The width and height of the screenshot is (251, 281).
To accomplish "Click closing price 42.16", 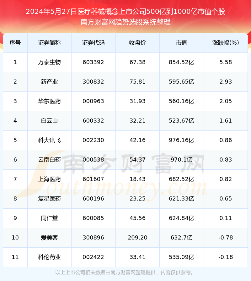I will coord(137,140).
